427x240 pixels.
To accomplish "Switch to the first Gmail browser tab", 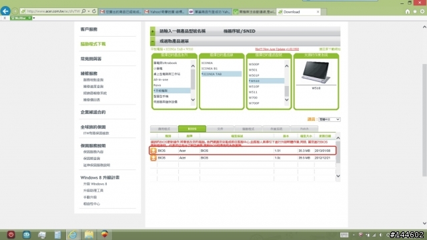I will pyautogui.click(x=120, y=12).
